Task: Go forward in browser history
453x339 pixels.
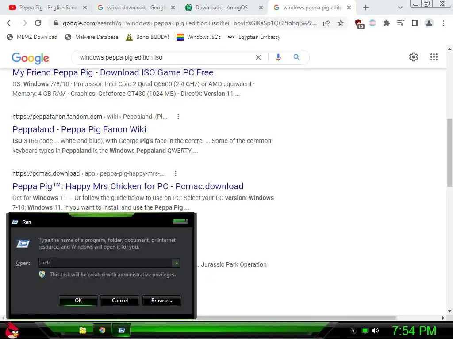Action: click(x=24, y=23)
